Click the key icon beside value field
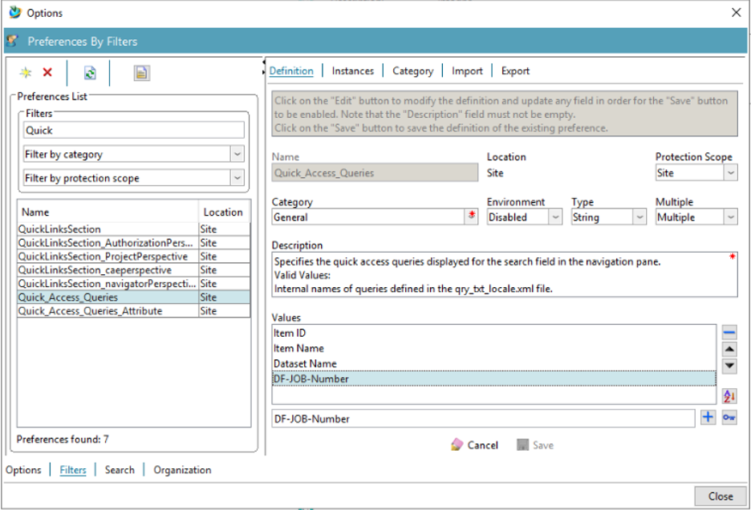This screenshot has height=510, width=751. (x=729, y=417)
